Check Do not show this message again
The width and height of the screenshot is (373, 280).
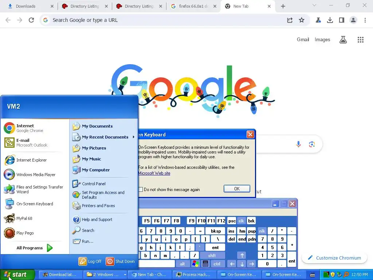point(141,190)
